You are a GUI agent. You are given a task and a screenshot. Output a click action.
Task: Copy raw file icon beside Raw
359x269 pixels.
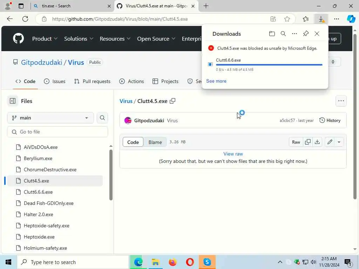[x=308, y=142]
